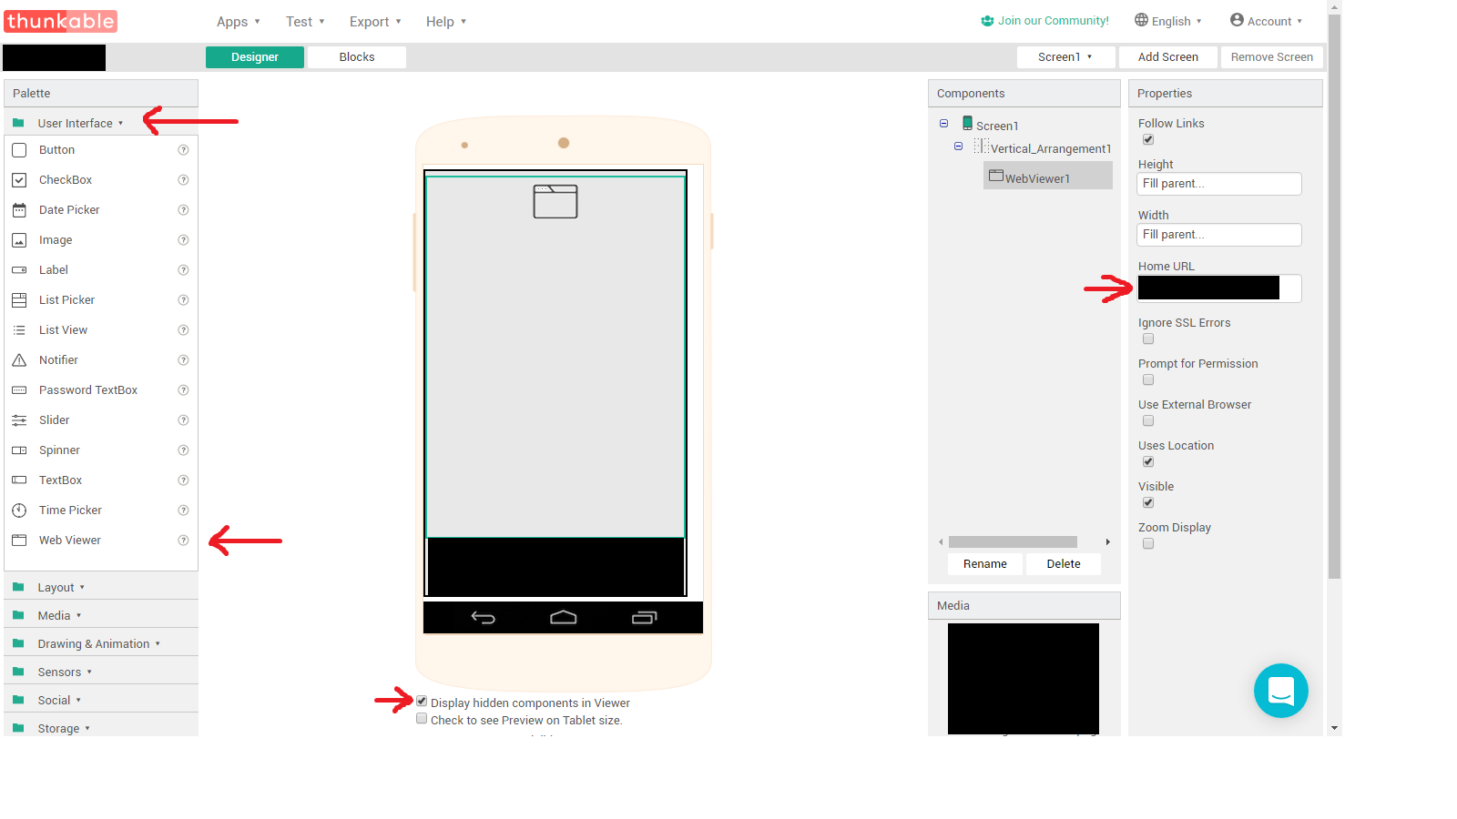Collapse the Screen1 tree node
This screenshot has height=819, width=1457.
tap(944, 124)
